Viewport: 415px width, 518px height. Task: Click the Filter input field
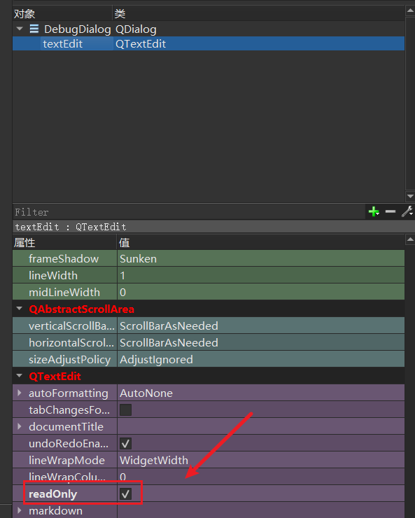pos(189,212)
